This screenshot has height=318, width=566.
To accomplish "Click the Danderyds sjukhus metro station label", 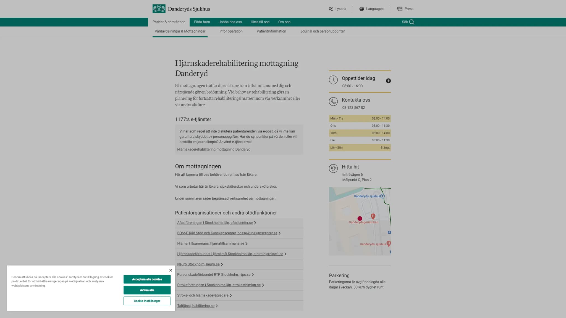I will (367, 196).
